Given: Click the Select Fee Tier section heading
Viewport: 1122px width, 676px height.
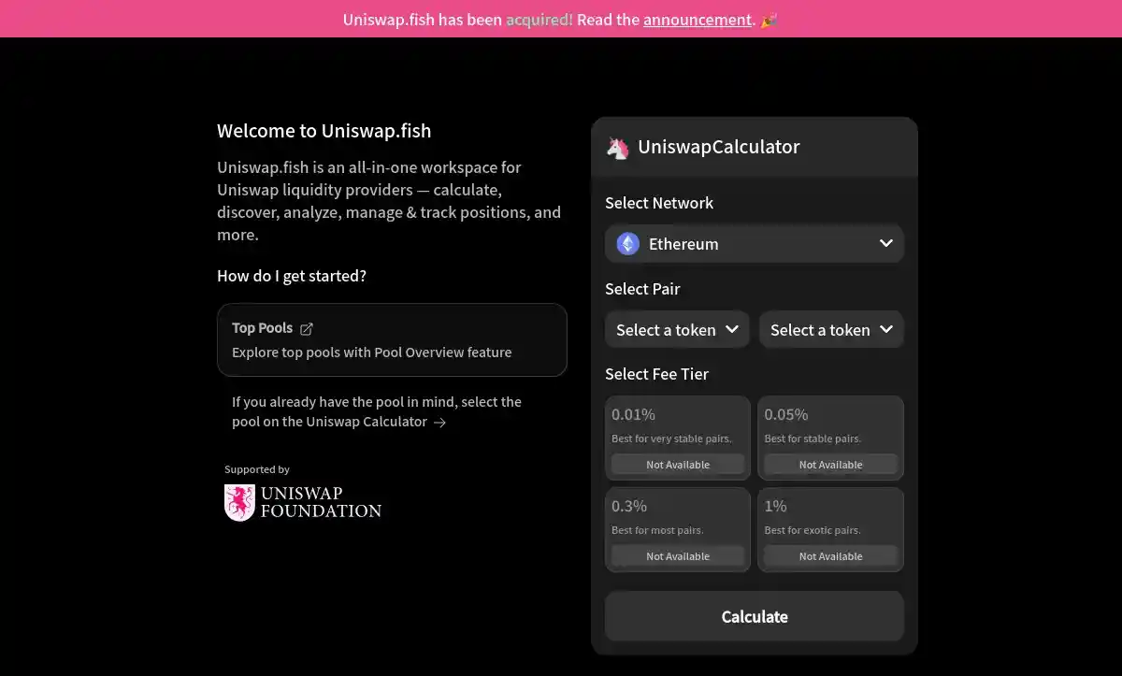Looking at the screenshot, I should 657,374.
